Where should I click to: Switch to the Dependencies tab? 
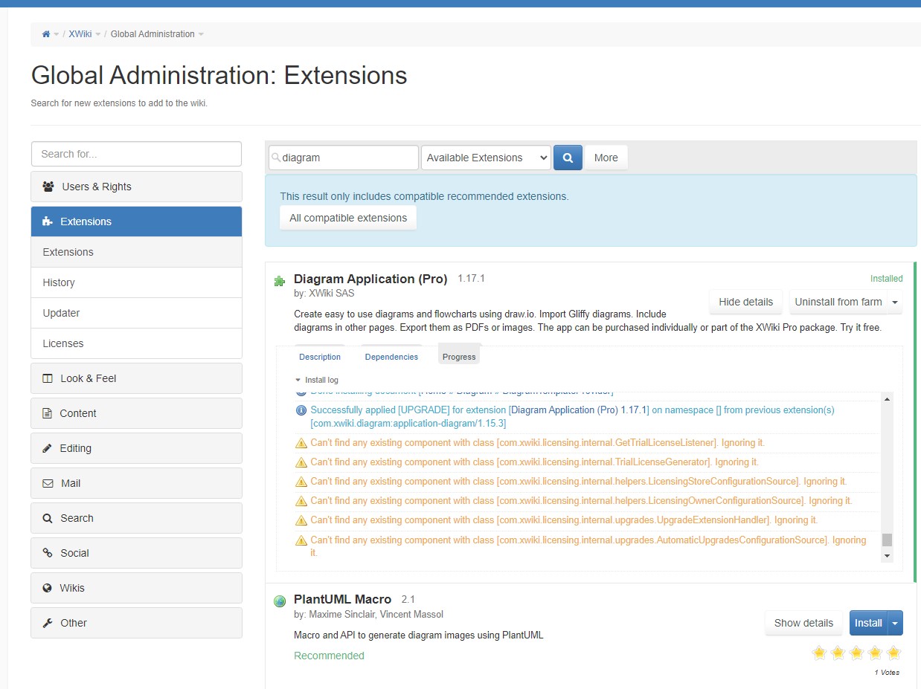[391, 357]
